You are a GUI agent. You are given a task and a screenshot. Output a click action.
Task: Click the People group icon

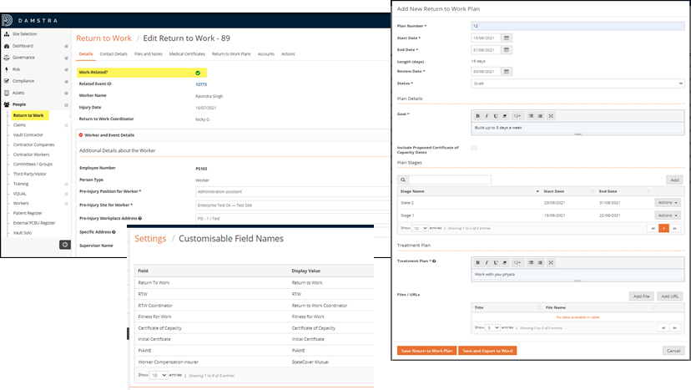click(7, 104)
